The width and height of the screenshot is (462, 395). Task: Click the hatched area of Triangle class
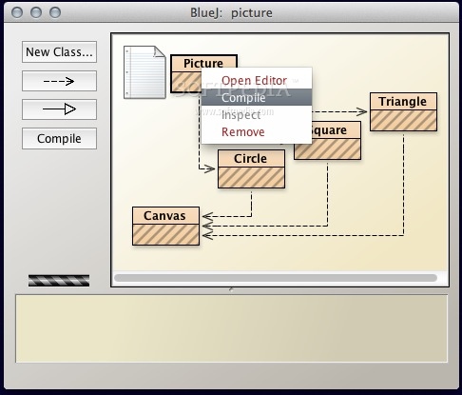(403, 121)
